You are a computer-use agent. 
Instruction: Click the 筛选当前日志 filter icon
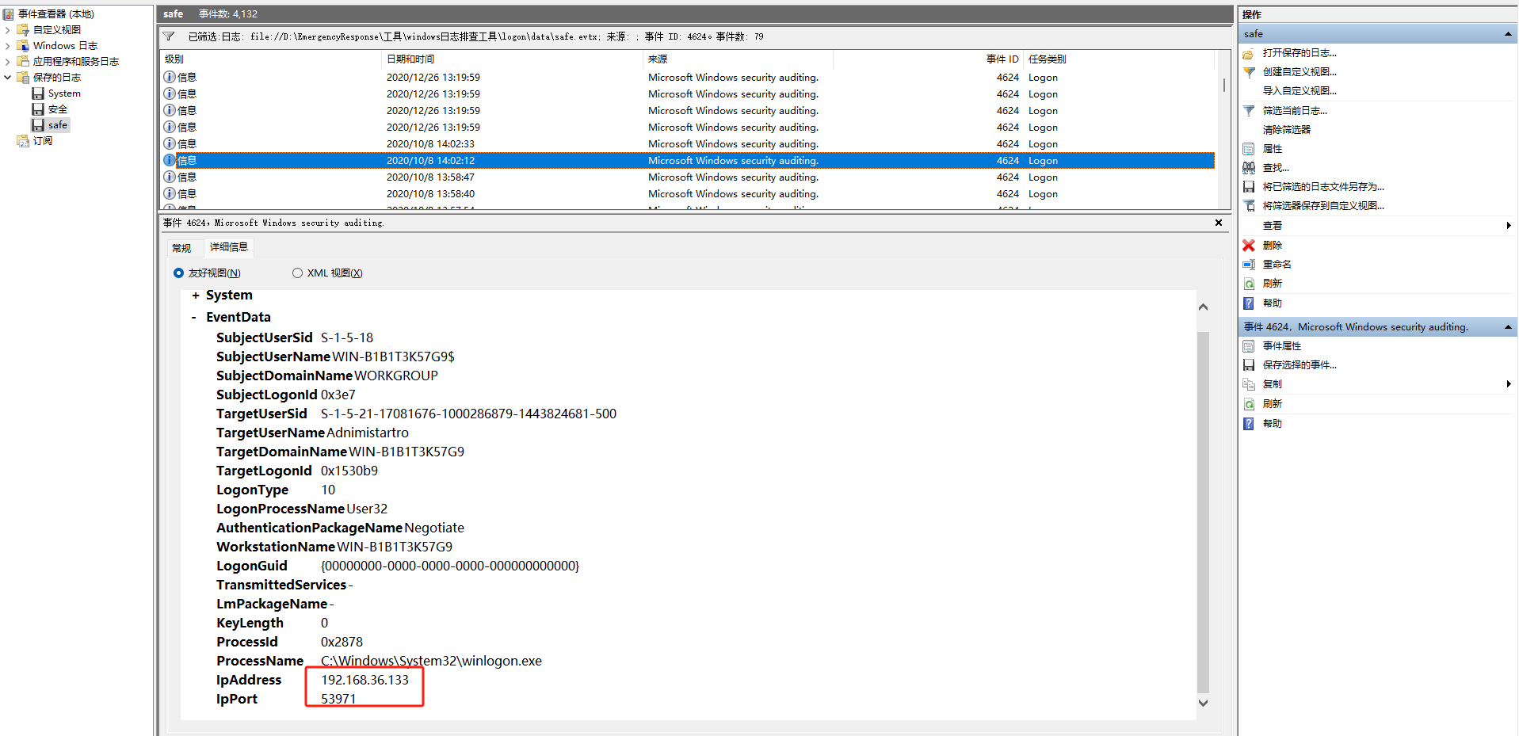[1249, 111]
